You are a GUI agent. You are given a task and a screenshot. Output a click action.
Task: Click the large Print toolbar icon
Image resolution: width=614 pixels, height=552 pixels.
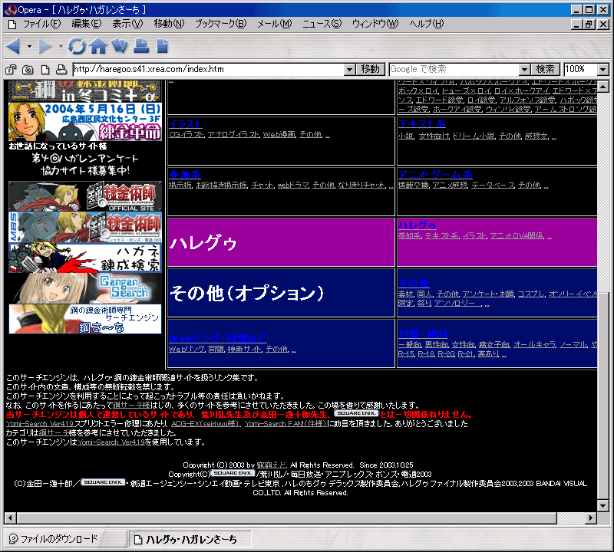141,46
